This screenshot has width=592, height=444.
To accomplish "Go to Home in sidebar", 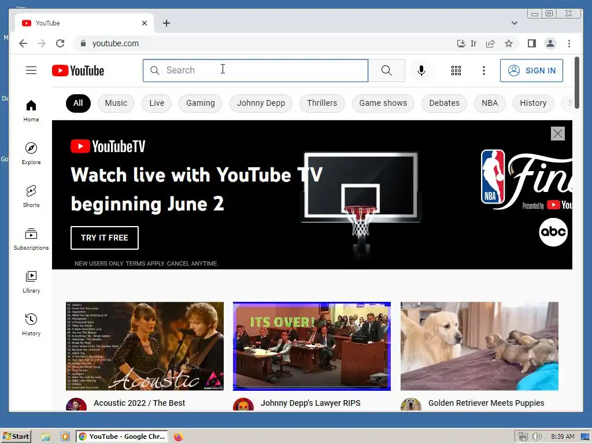I will 31,110.
